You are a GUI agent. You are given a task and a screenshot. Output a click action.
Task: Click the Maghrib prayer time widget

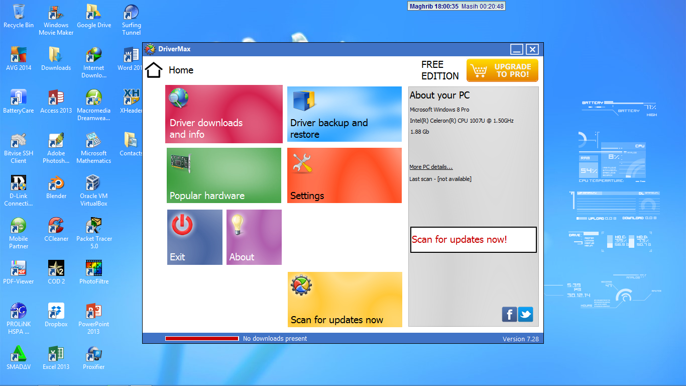[x=456, y=6]
